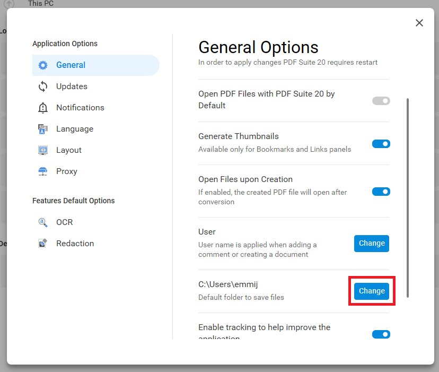Go to Proxy settings label
The width and height of the screenshot is (439, 372).
point(67,171)
